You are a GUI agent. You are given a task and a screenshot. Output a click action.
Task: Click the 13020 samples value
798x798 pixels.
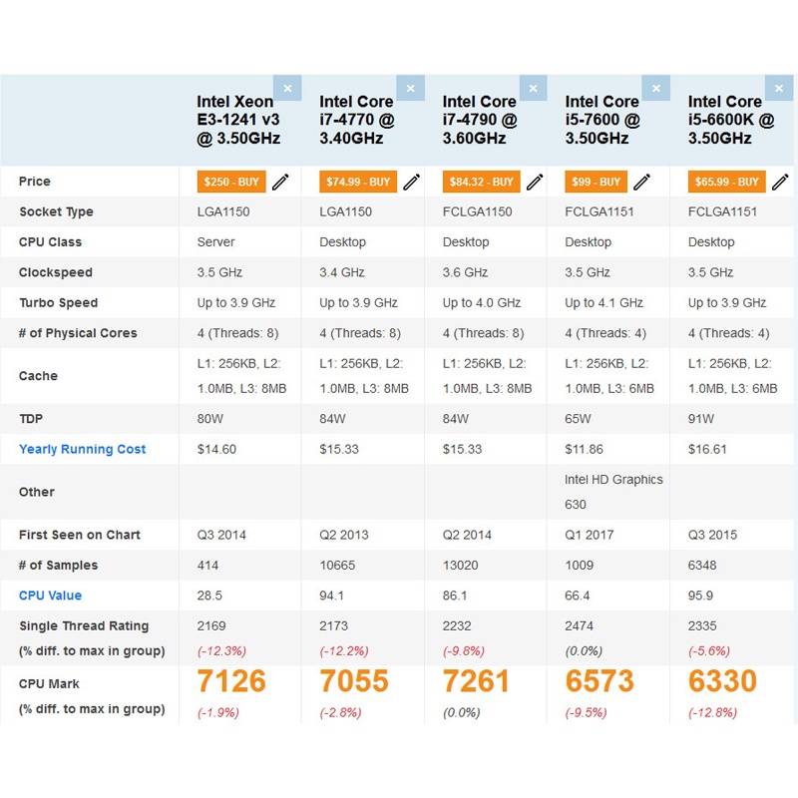click(461, 565)
